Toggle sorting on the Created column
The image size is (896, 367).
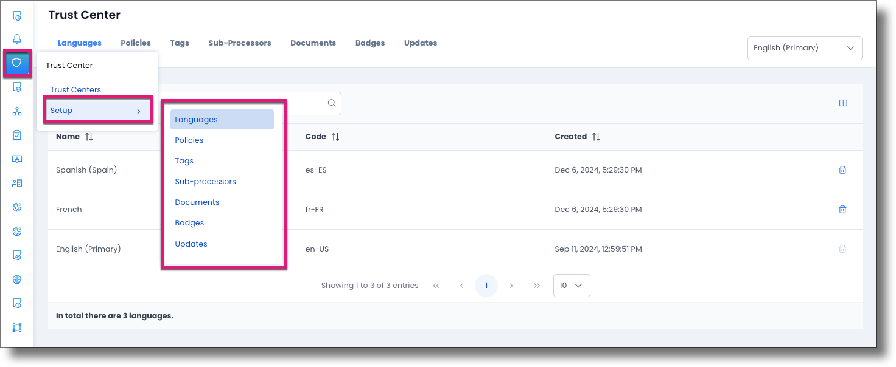pyautogui.click(x=595, y=136)
